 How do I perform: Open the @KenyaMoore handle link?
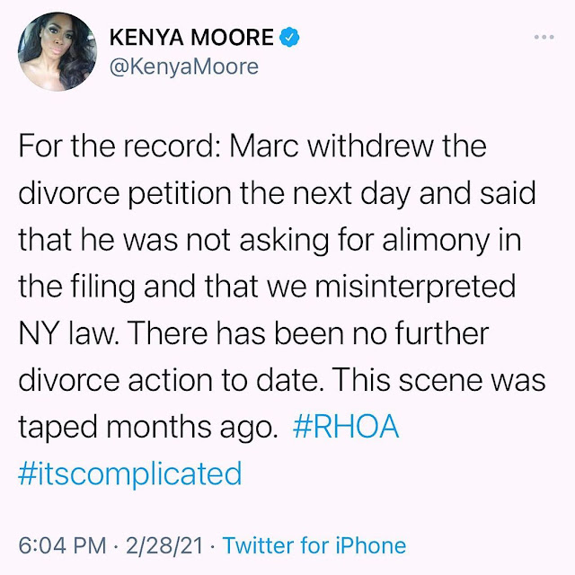(184, 66)
